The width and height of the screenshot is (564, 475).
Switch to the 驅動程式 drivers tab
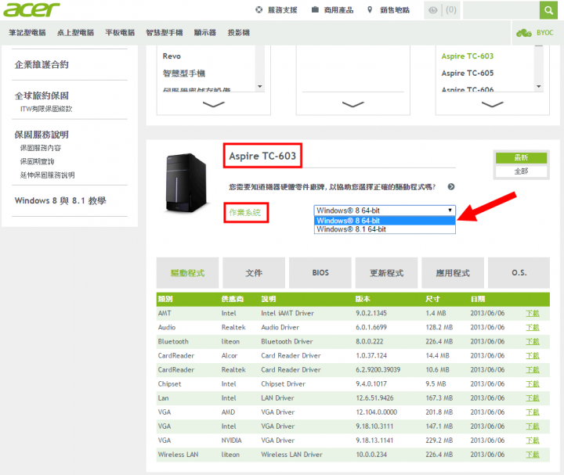point(187,272)
